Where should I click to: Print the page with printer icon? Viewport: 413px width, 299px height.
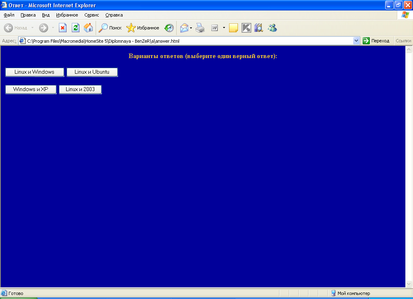(x=200, y=28)
